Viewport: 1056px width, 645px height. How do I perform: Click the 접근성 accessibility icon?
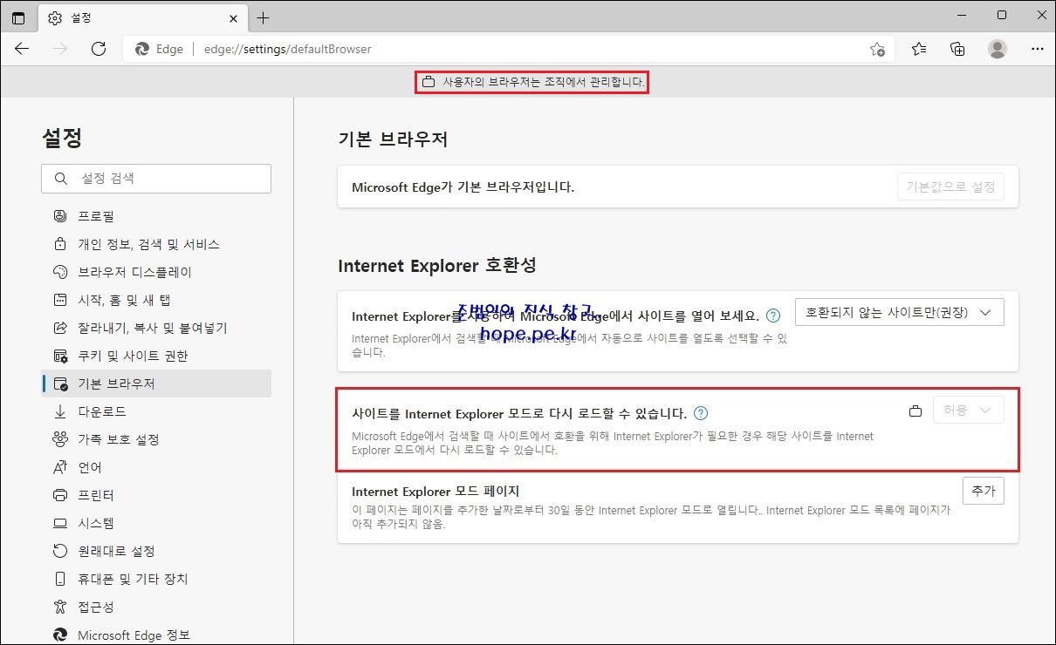click(60, 607)
